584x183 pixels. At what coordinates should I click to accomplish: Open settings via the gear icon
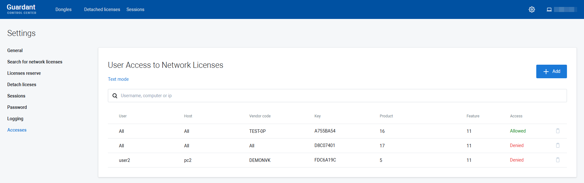click(532, 9)
